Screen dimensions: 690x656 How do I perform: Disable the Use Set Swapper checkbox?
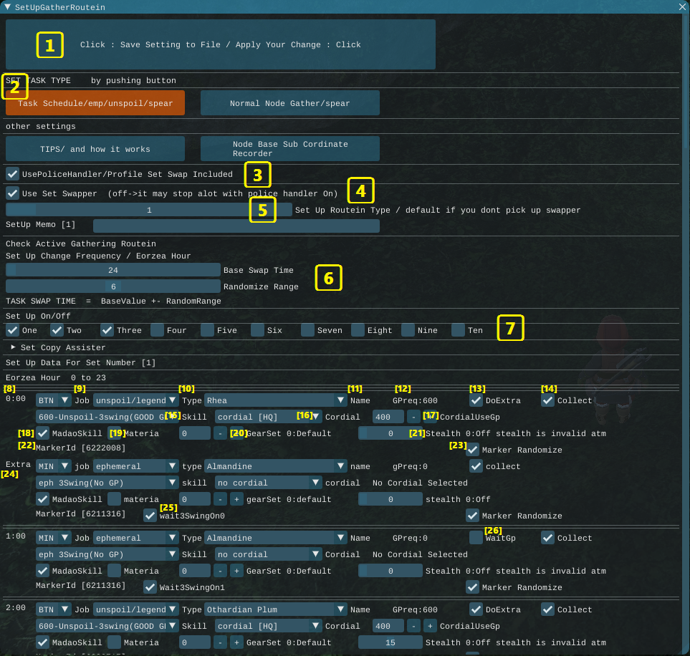tap(13, 193)
